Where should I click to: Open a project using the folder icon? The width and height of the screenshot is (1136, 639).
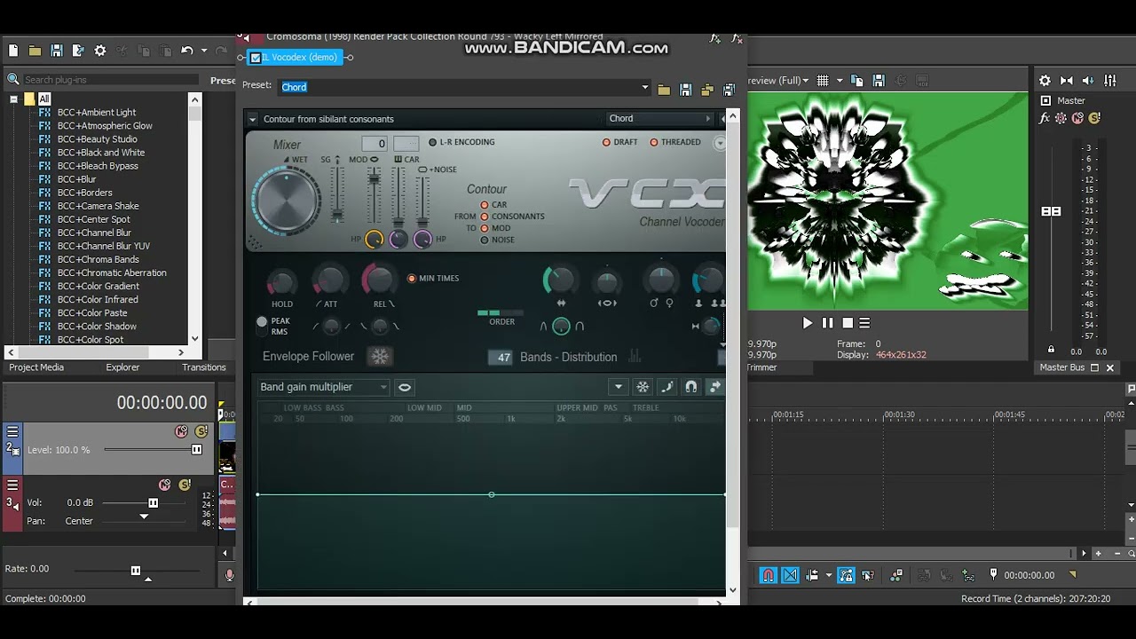click(35, 51)
